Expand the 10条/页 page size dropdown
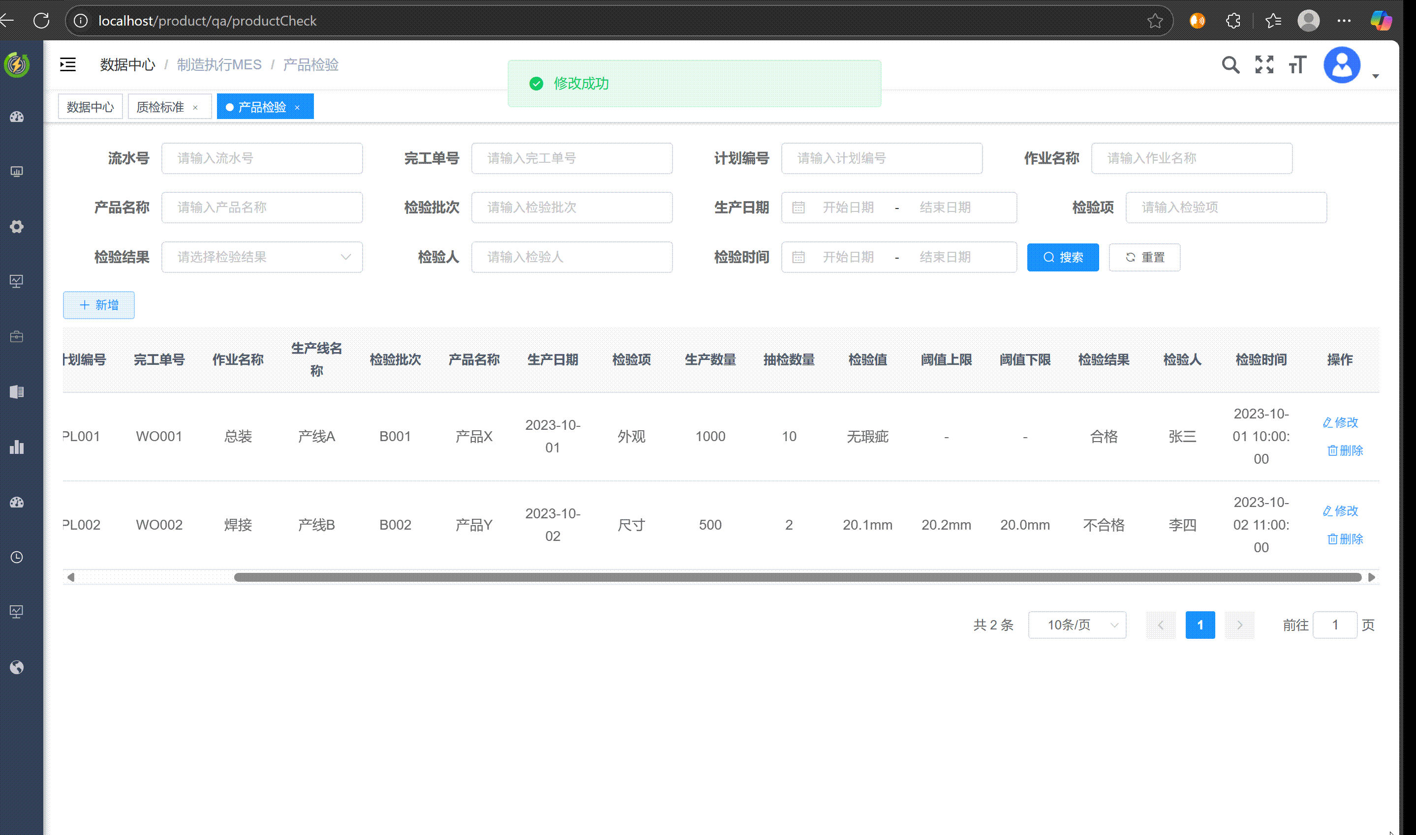Image resolution: width=1416 pixels, height=835 pixels. point(1077,625)
